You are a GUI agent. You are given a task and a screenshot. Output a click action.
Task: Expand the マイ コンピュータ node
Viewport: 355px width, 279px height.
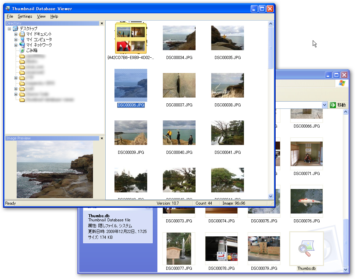tap(16, 40)
